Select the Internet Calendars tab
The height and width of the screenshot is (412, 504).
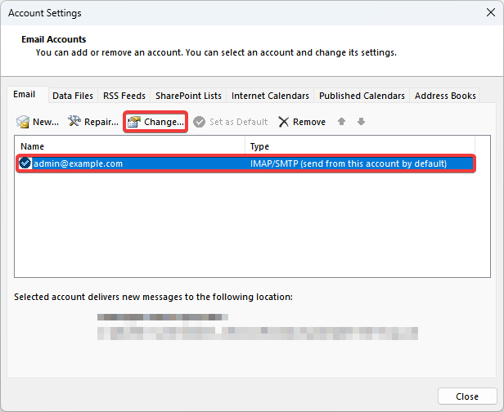270,96
